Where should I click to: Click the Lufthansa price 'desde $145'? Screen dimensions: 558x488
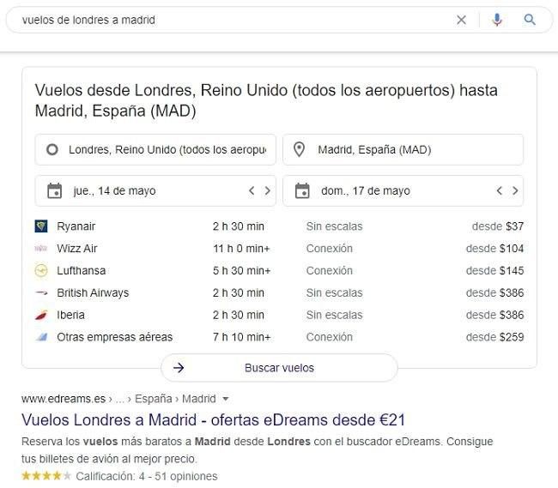tap(494, 271)
